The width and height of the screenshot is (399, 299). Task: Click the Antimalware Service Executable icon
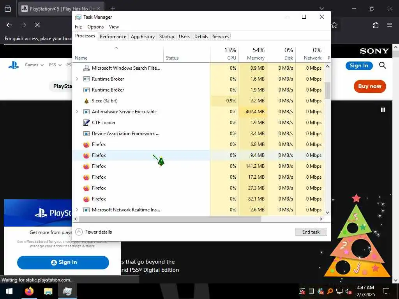(87, 112)
